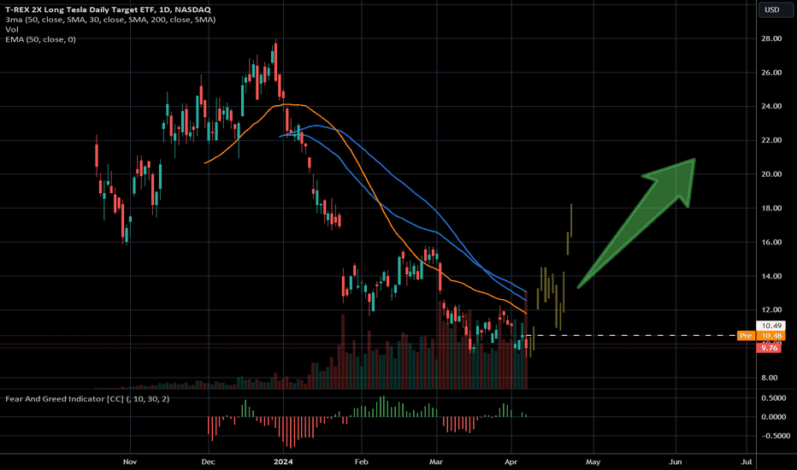Click the Mar date label
Viewport: 797px width, 470px height.
point(435,461)
